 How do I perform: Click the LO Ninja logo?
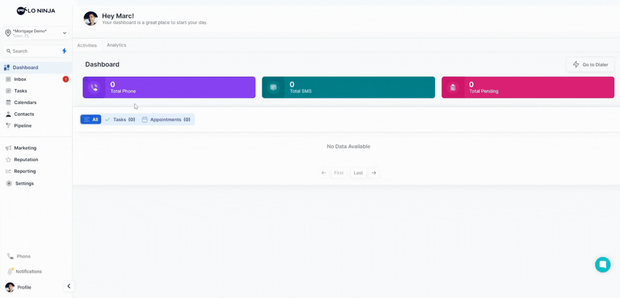(x=36, y=11)
